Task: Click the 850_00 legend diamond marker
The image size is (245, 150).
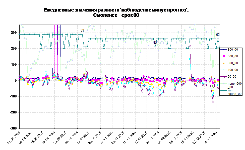Action: coord(224,50)
